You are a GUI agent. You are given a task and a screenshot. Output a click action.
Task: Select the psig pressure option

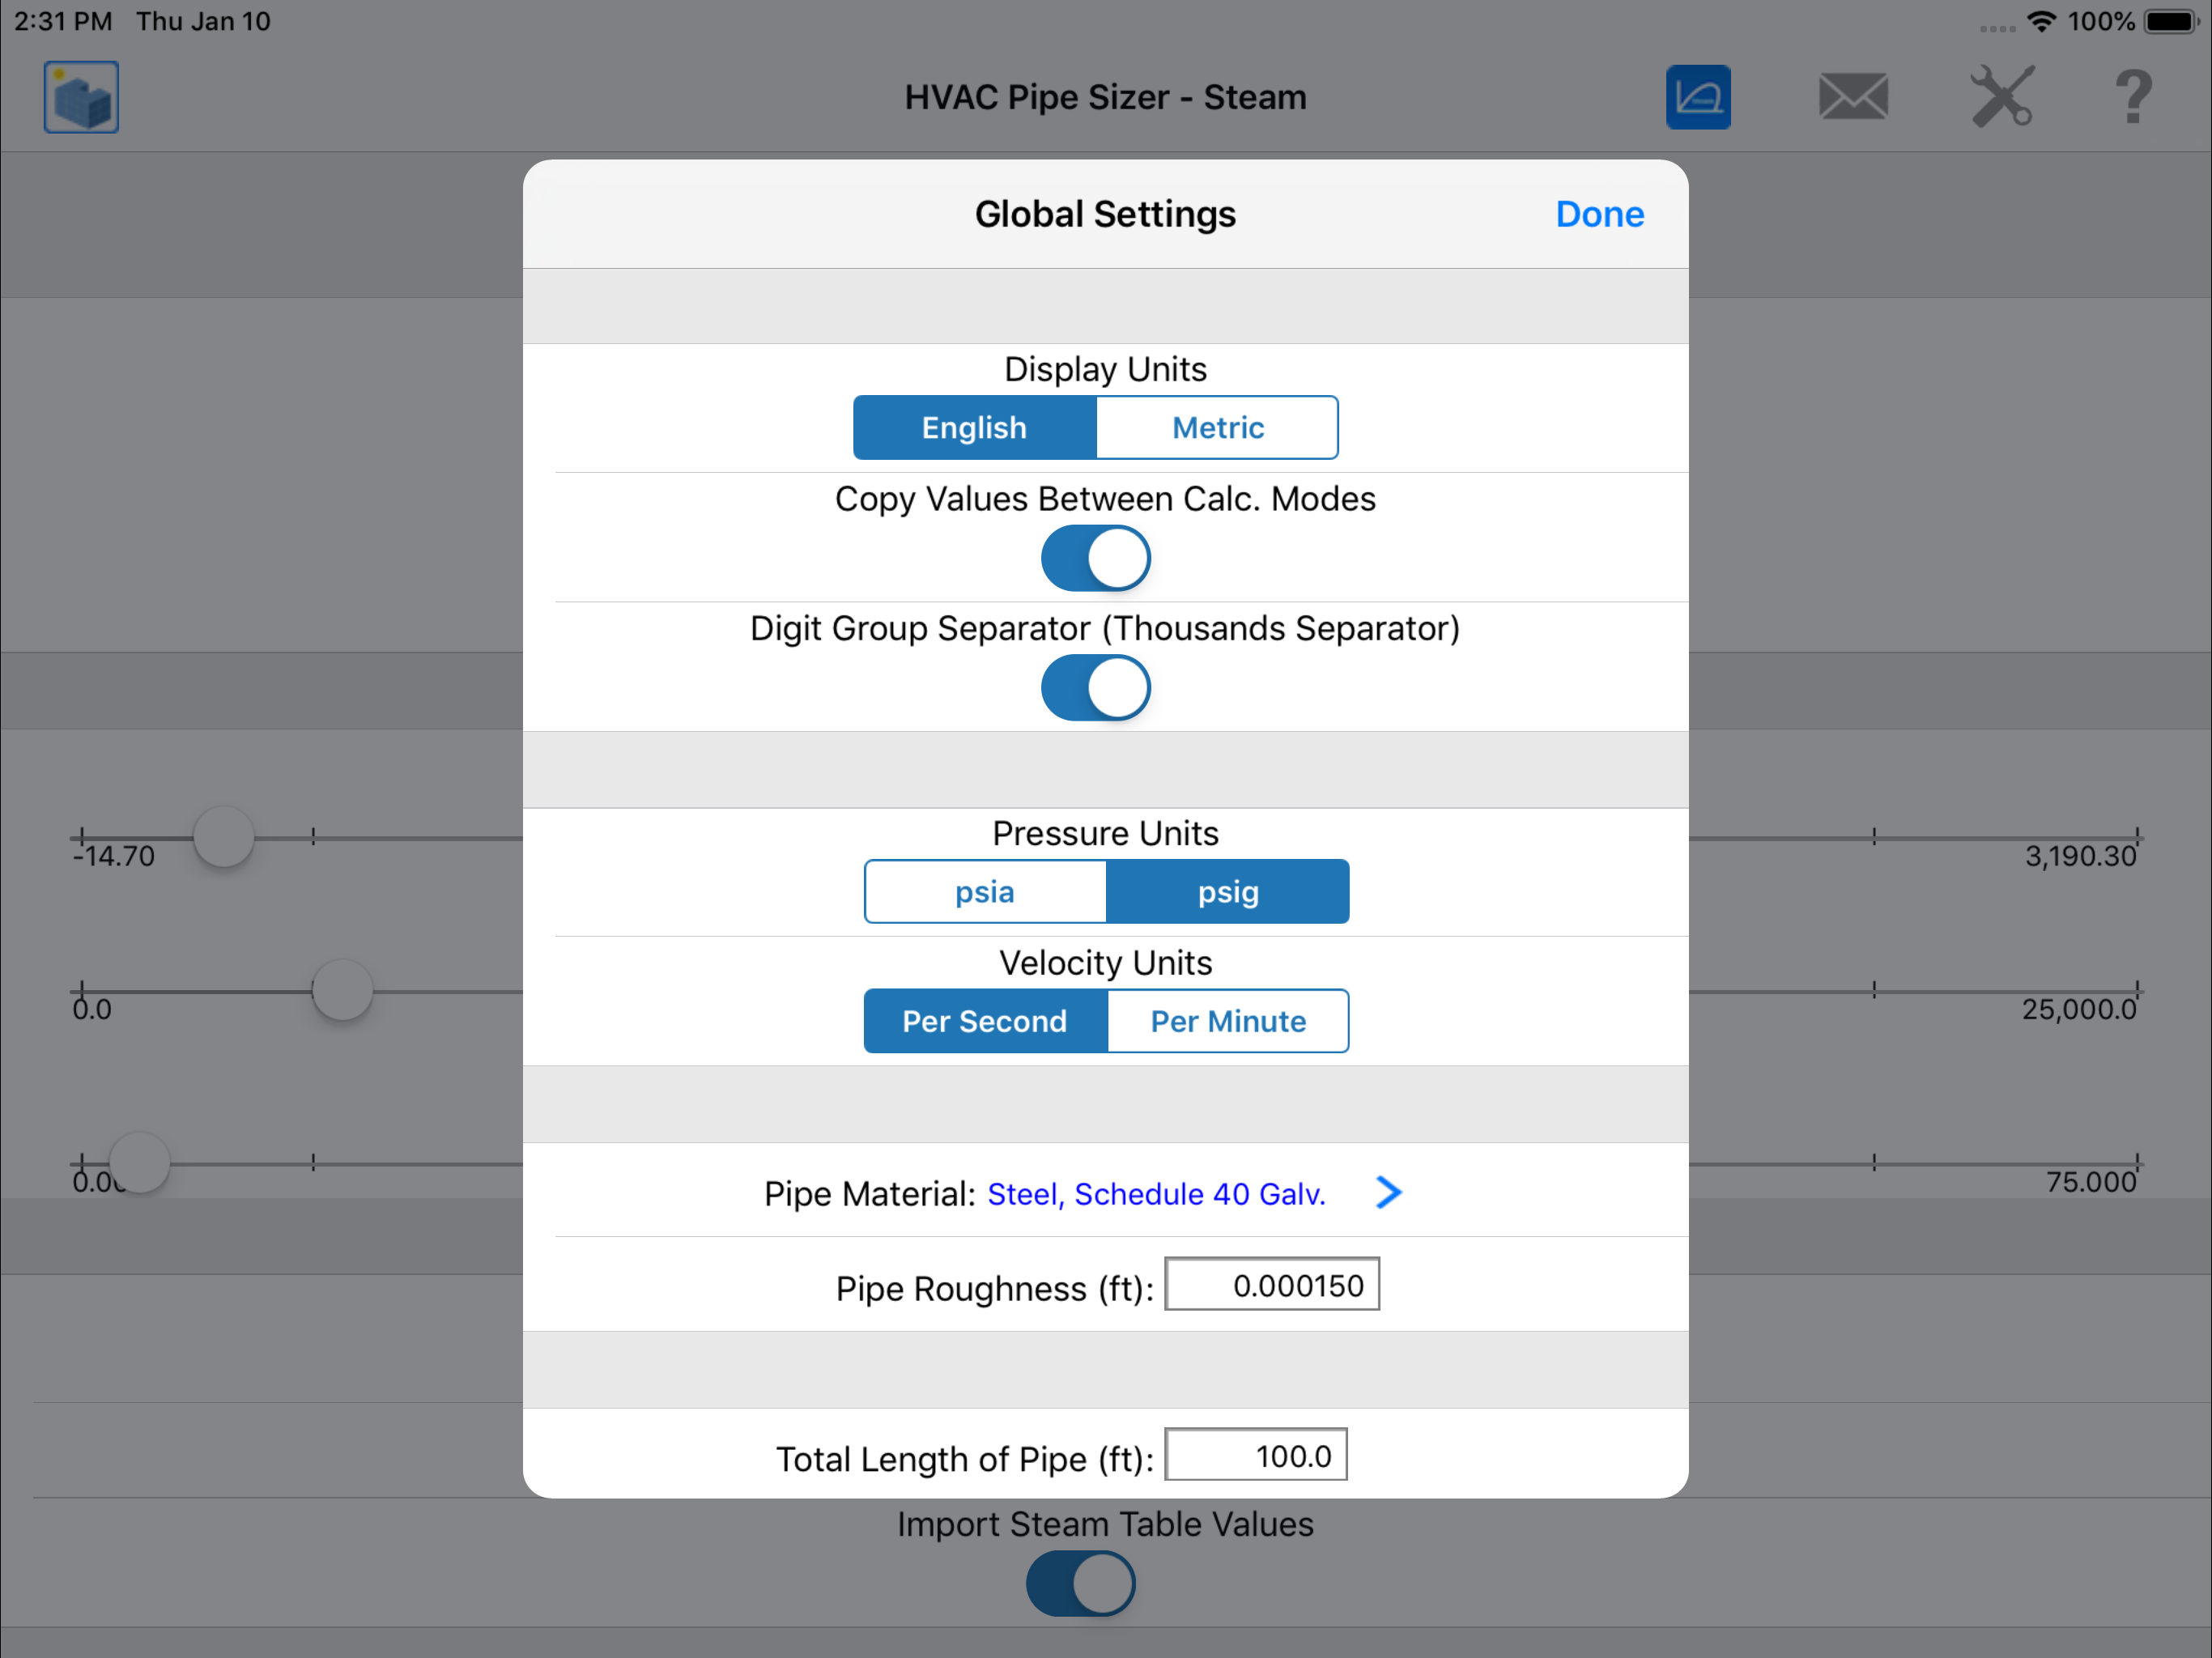point(1228,892)
